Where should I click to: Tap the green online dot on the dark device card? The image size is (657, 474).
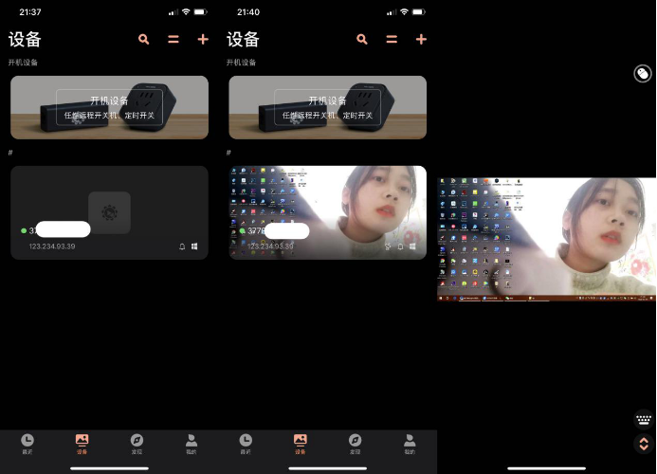click(x=24, y=230)
